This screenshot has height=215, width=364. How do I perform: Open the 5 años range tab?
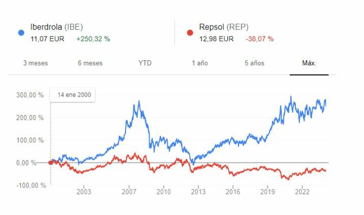point(254,63)
